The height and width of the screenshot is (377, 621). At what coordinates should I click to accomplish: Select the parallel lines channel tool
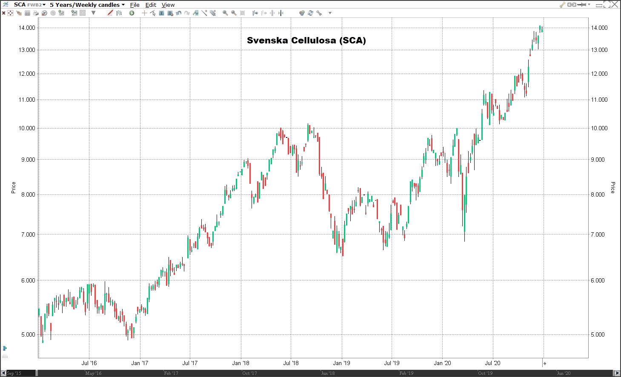213,13
